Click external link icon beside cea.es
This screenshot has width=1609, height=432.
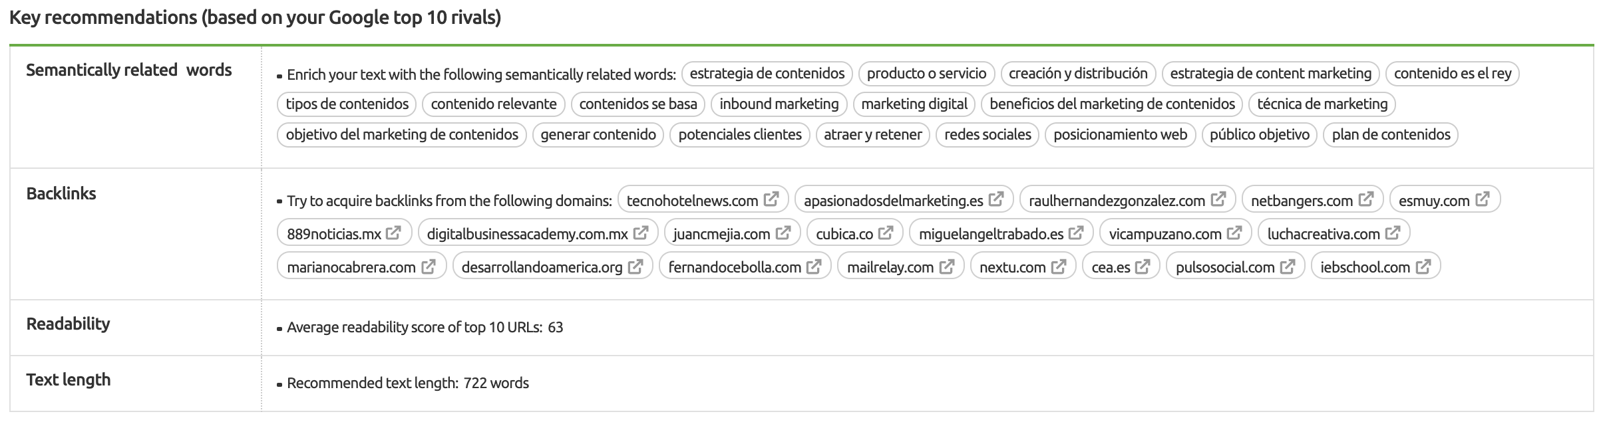point(1143,267)
